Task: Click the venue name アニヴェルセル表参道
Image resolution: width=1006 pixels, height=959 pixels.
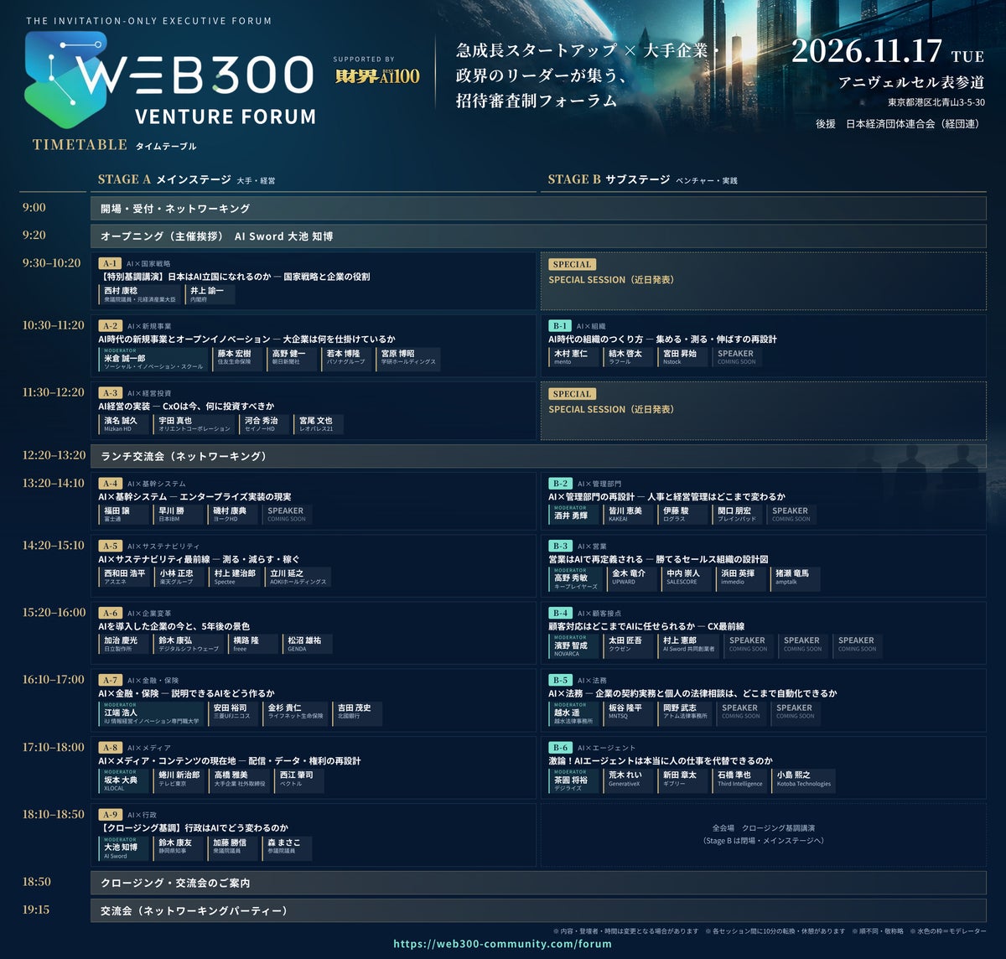Action: coord(911,82)
